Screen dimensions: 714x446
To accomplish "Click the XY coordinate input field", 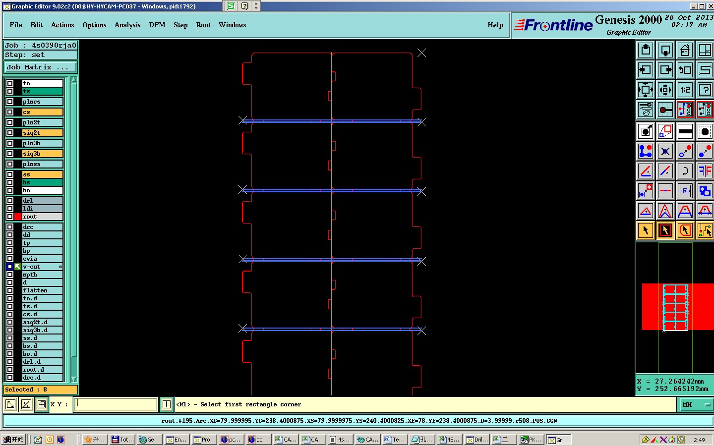I will click(x=116, y=404).
